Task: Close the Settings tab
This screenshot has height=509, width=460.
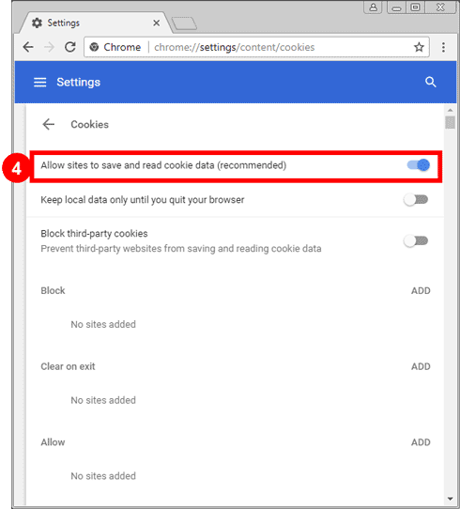Action: click(157, 23)
